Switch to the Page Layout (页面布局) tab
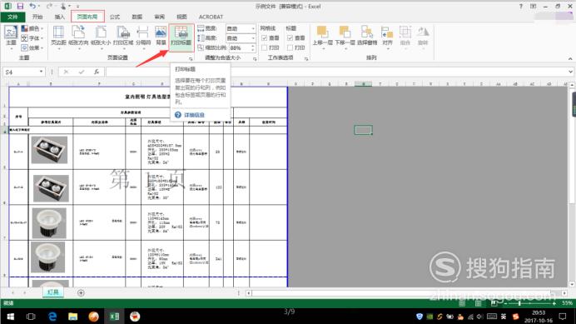This screenshot has height=324, width=576. (x=87, y=17)
